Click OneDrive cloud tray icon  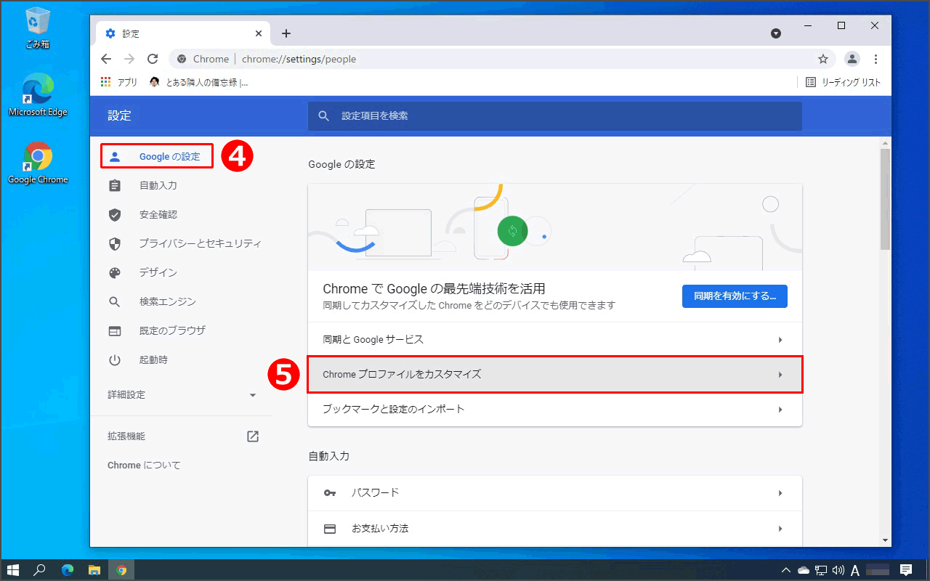click(804, 570)
